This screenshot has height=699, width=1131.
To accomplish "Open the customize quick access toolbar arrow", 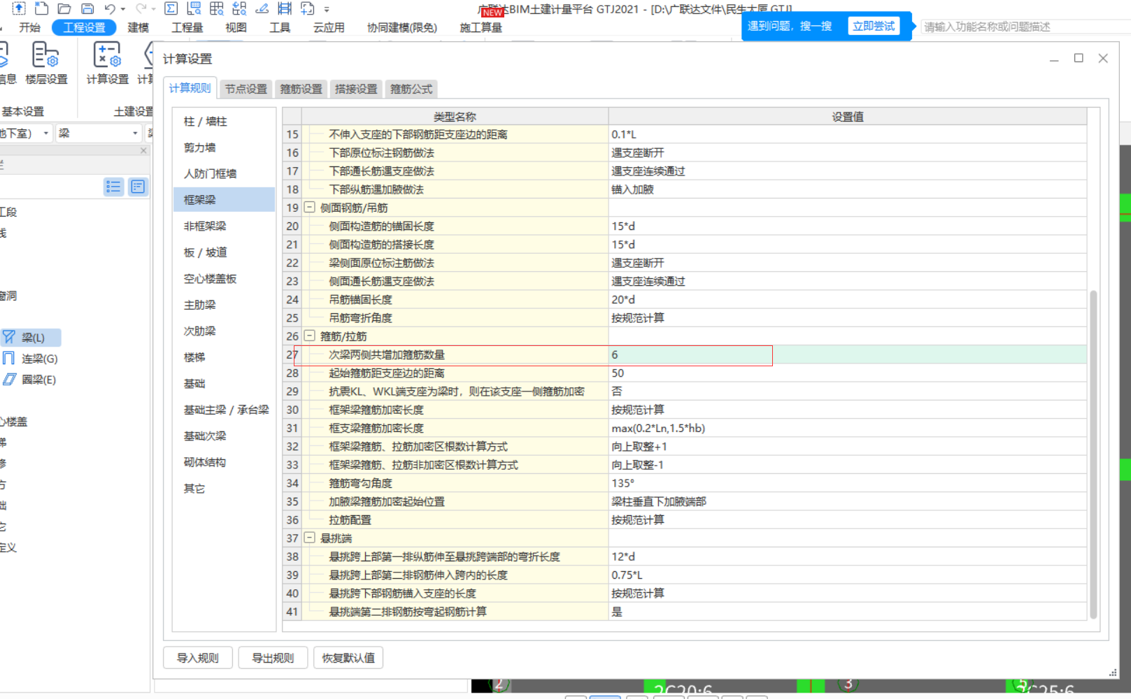I will 327,9.
